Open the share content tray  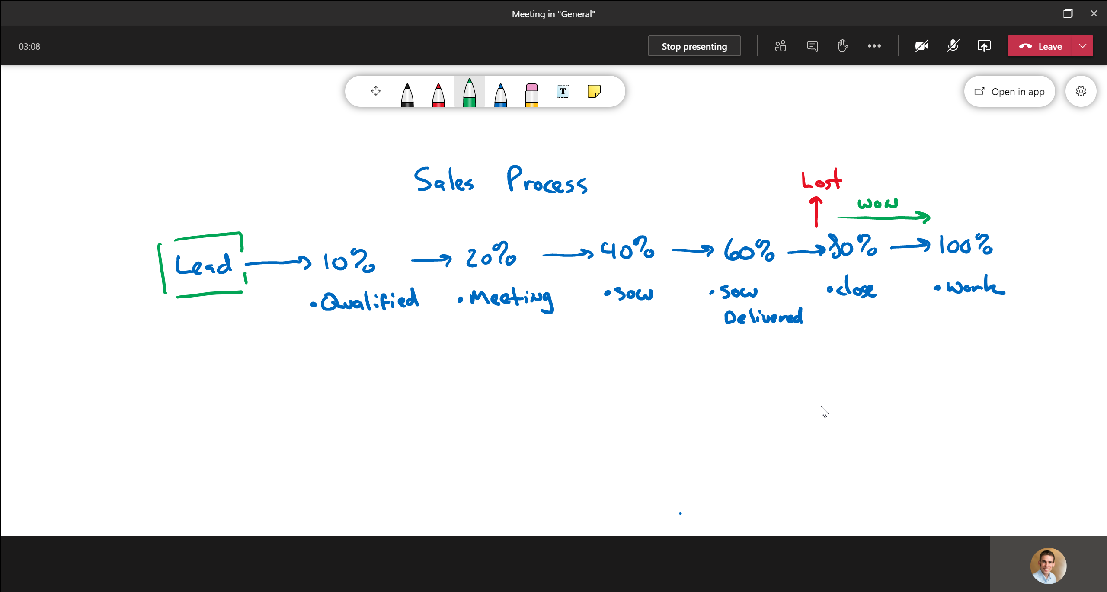984,46
